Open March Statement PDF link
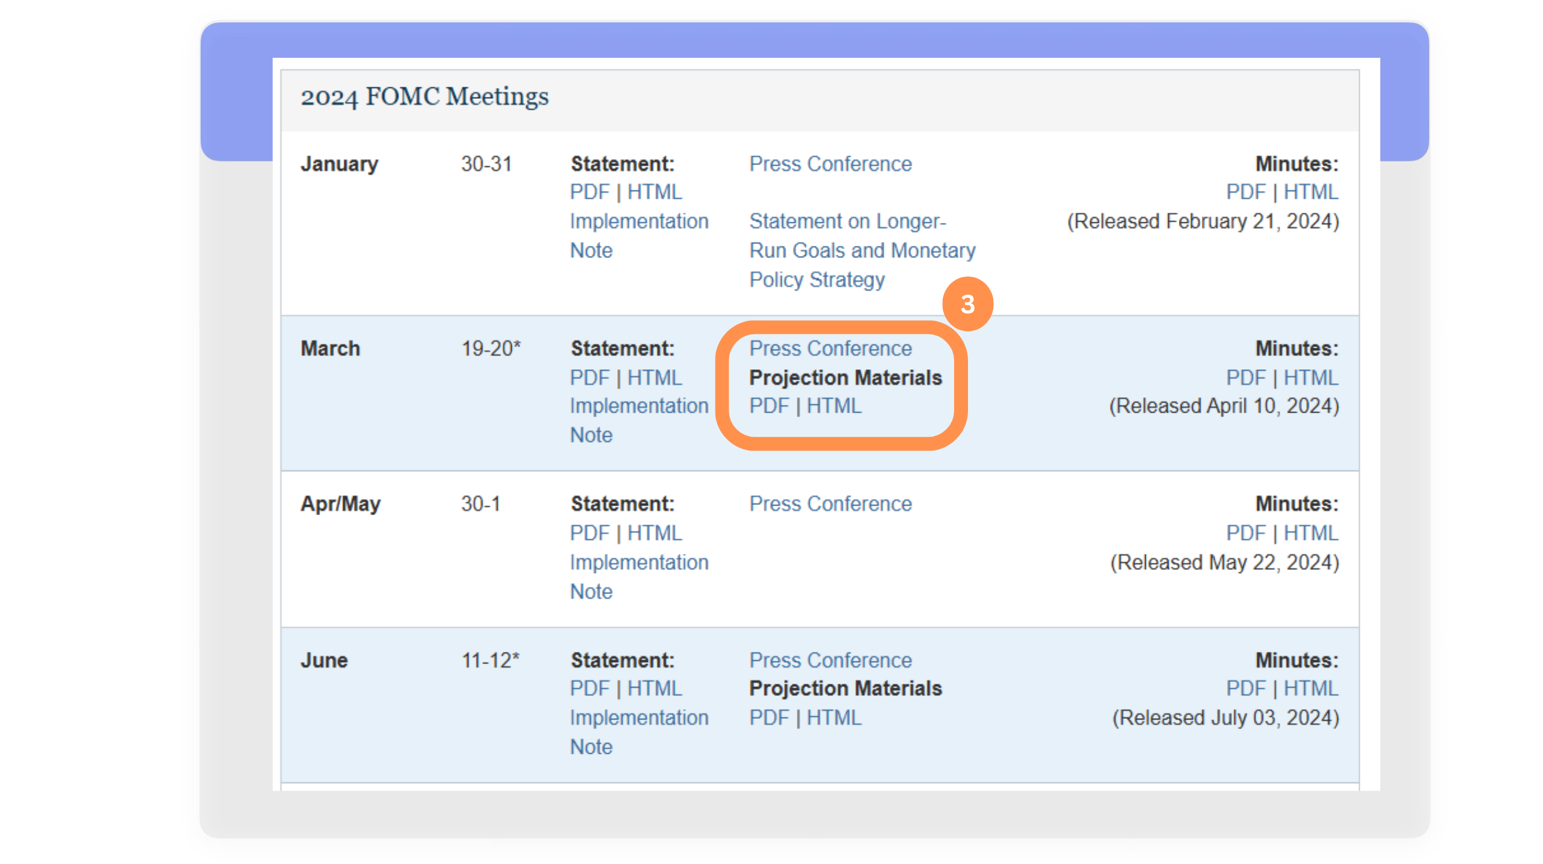The height and width of the screenshot is (864, 1543). tap(589, 378)
